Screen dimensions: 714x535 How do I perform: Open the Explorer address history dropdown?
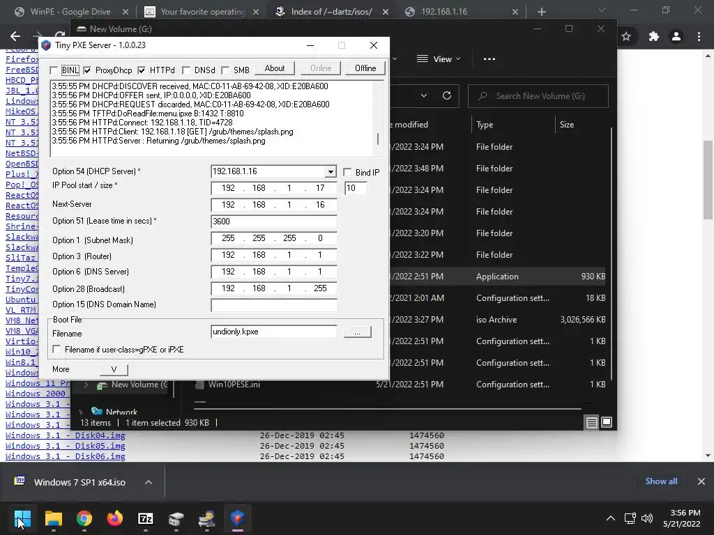click(424, 95)
